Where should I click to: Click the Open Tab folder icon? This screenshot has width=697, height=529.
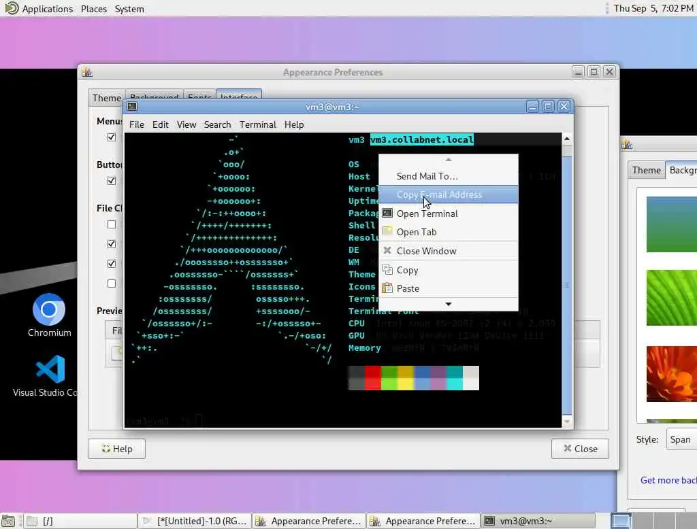pyautogui.click(x=387, y=231)
